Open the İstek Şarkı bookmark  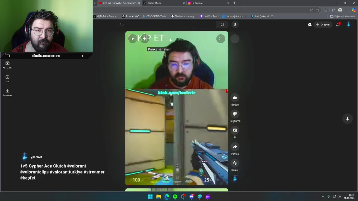264,16
